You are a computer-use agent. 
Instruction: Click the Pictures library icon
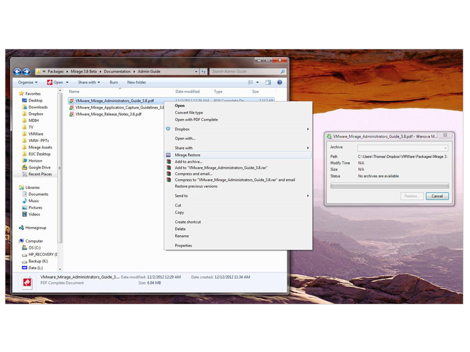[x=25, y=208]
